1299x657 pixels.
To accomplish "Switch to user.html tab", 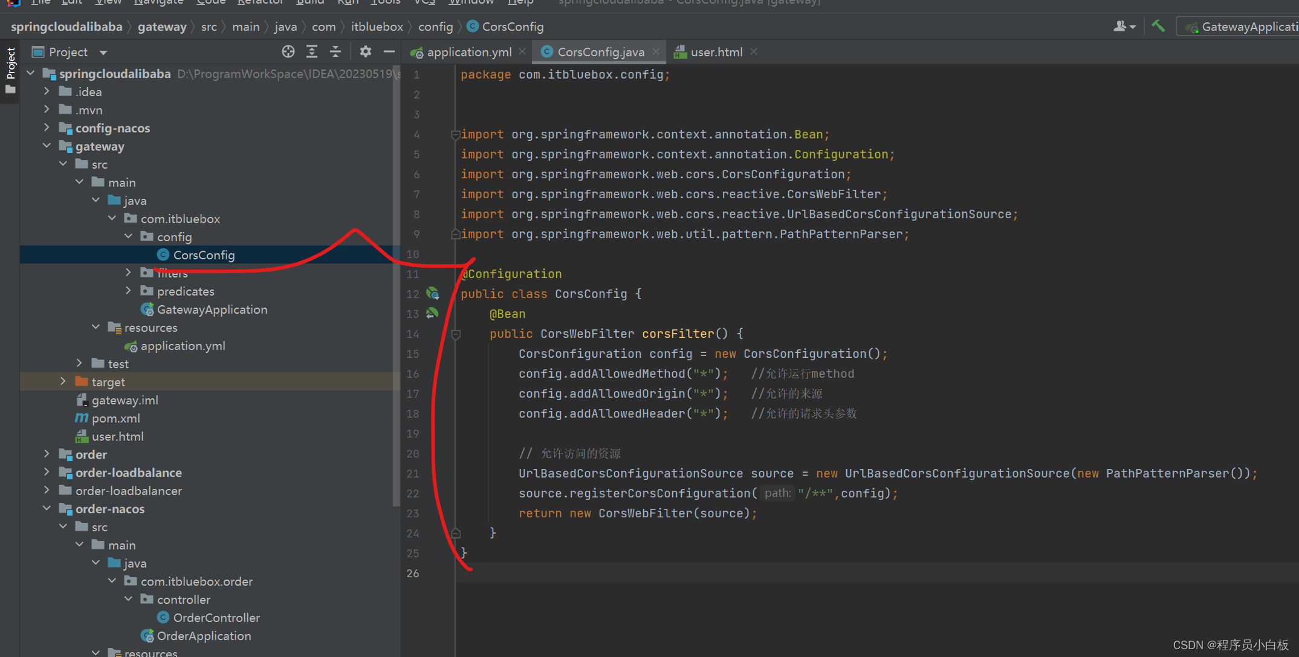I will pyautogui.click(x=716, y=53).
